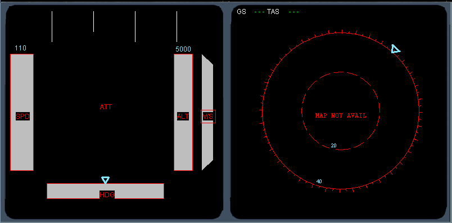Click the grey vertical speed scale
The width and height of the screenshot is (452, 223).
point(207,113)
